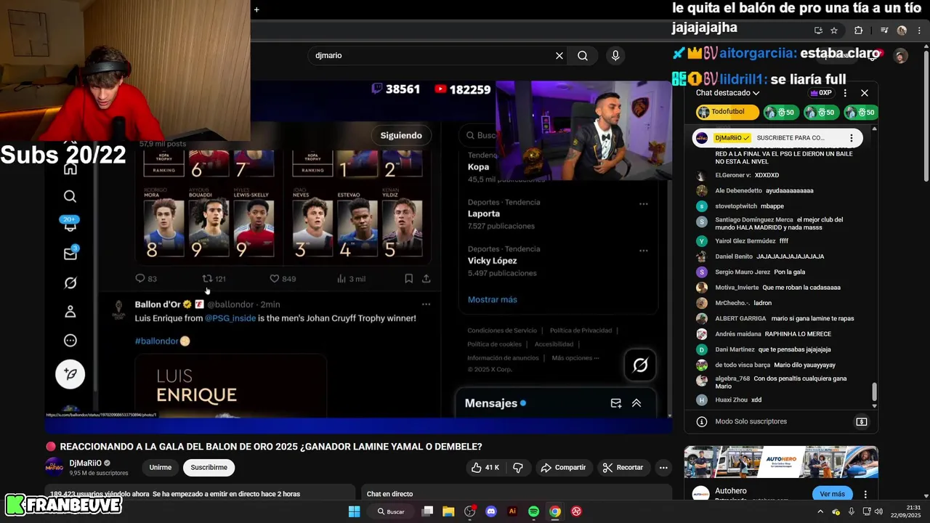Show hidden system tray icons chevron
This screenshot has width=930, height=523.
(x=820, y=511)
